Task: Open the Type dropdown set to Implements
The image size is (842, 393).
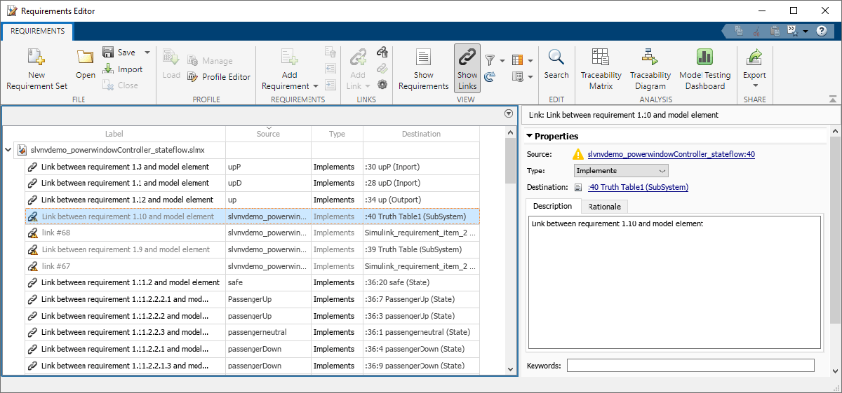Action: 621,170
